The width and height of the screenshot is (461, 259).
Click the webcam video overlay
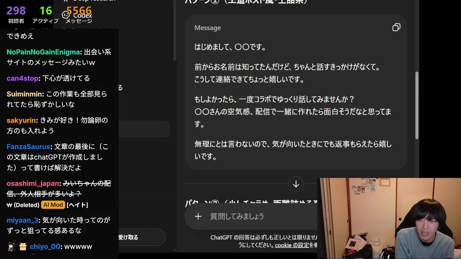[389, 218]
